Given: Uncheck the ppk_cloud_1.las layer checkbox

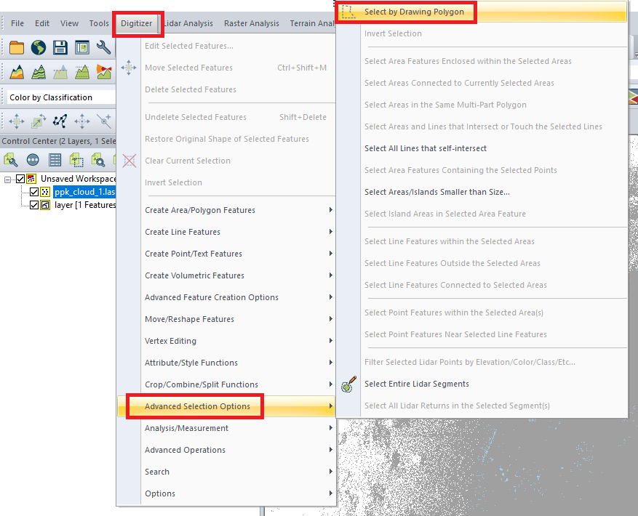Looking at the screenshot, I should [33, 192].
